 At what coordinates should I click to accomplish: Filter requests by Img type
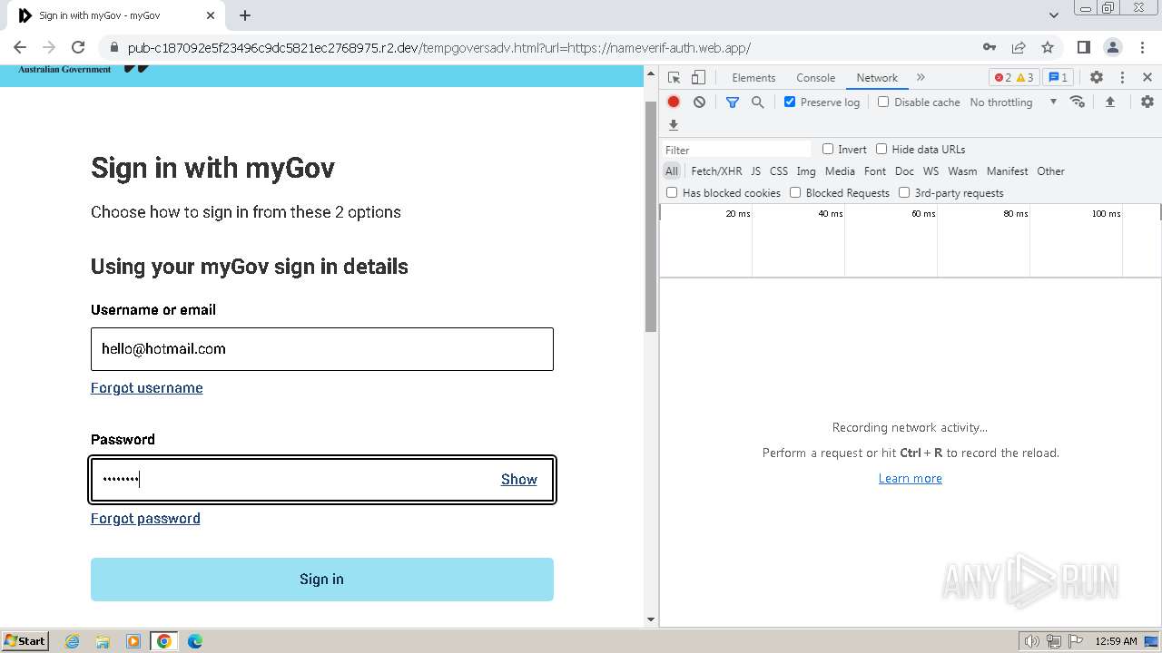(x=806, y=171)
